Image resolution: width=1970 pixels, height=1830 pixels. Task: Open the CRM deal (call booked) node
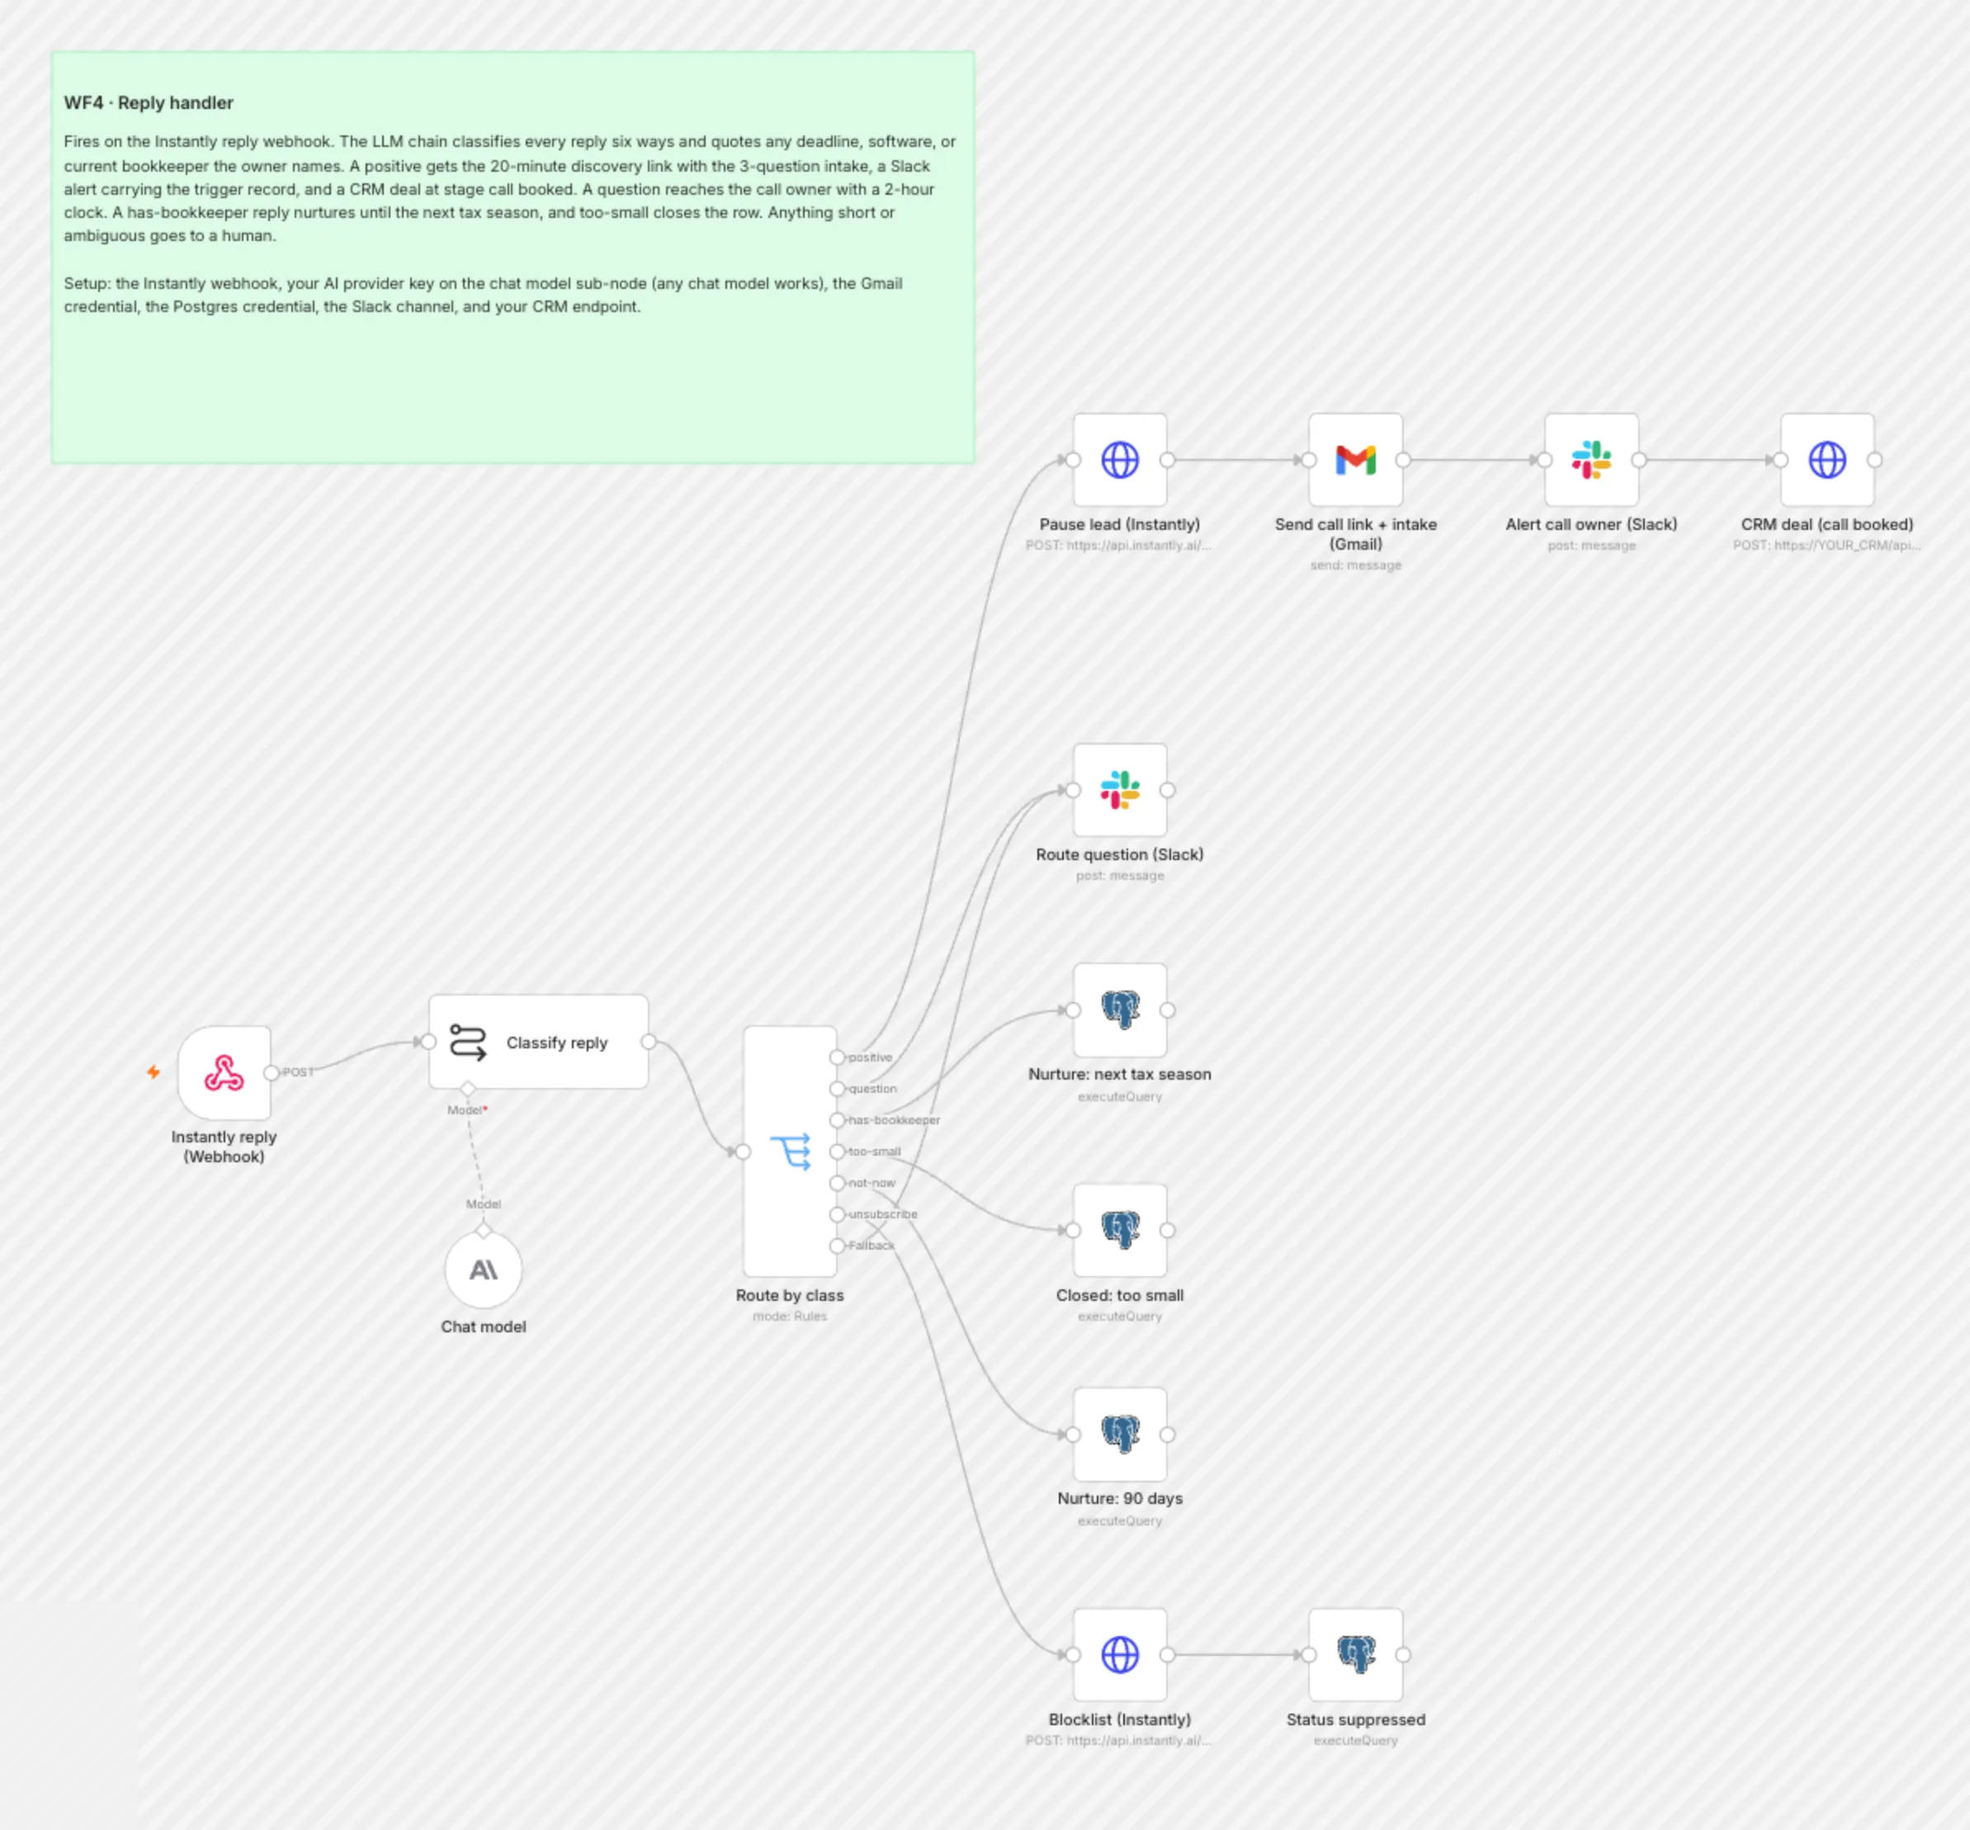(x=1826, y=460)
